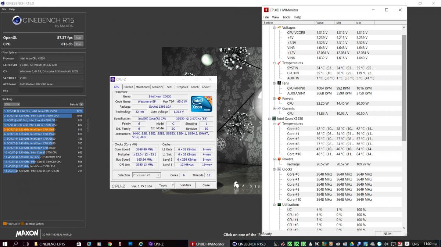This screenshot has height=247, width=441.
Task: Open Tools dropdown arrow in CPU-Z
Action: 173,185
